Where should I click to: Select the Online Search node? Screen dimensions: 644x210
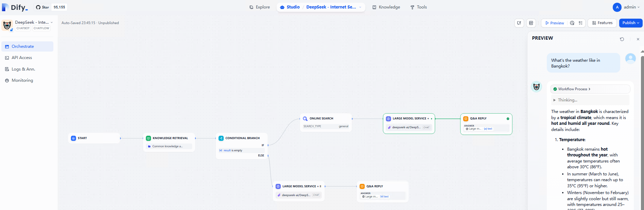pos(326,122)
